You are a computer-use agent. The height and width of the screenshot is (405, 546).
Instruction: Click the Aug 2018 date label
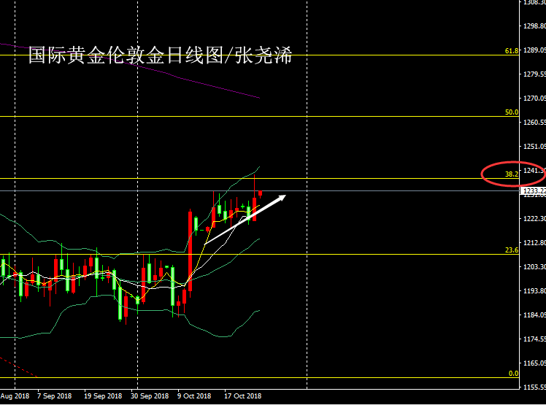pos(15,396)
